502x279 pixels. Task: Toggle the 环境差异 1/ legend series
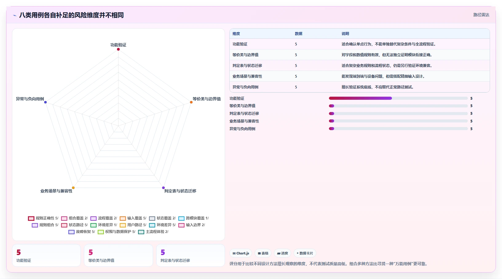tap(104, 225)
